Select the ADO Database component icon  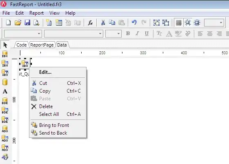(5, 129)
